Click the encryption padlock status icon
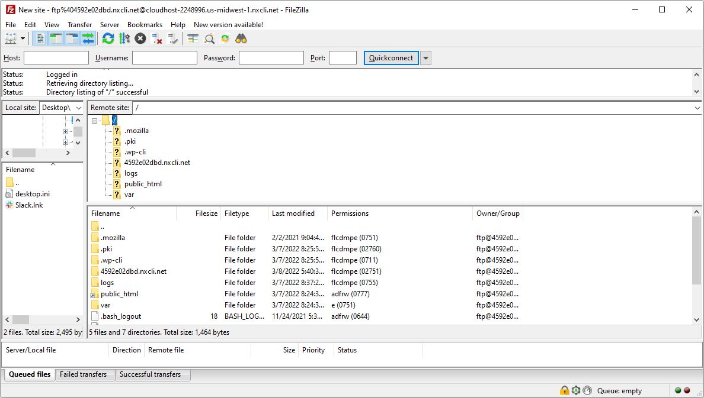 tap(564, 390)
